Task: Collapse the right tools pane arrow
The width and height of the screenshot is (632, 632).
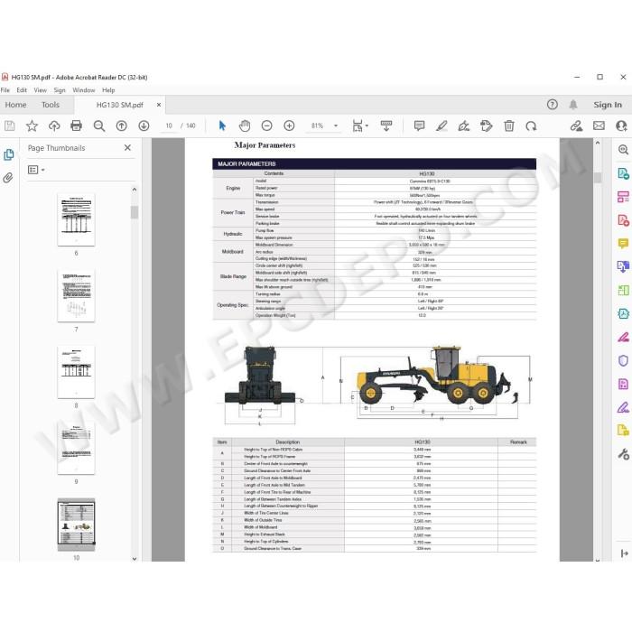Action: 625,553
